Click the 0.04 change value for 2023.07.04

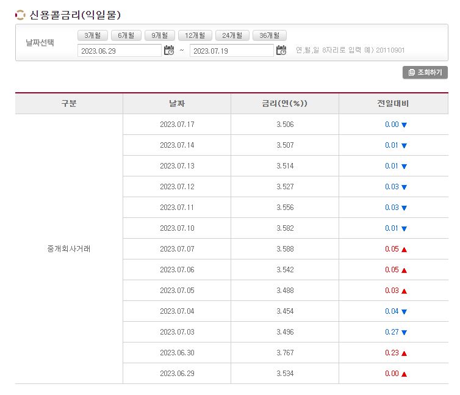click(392, 311)
